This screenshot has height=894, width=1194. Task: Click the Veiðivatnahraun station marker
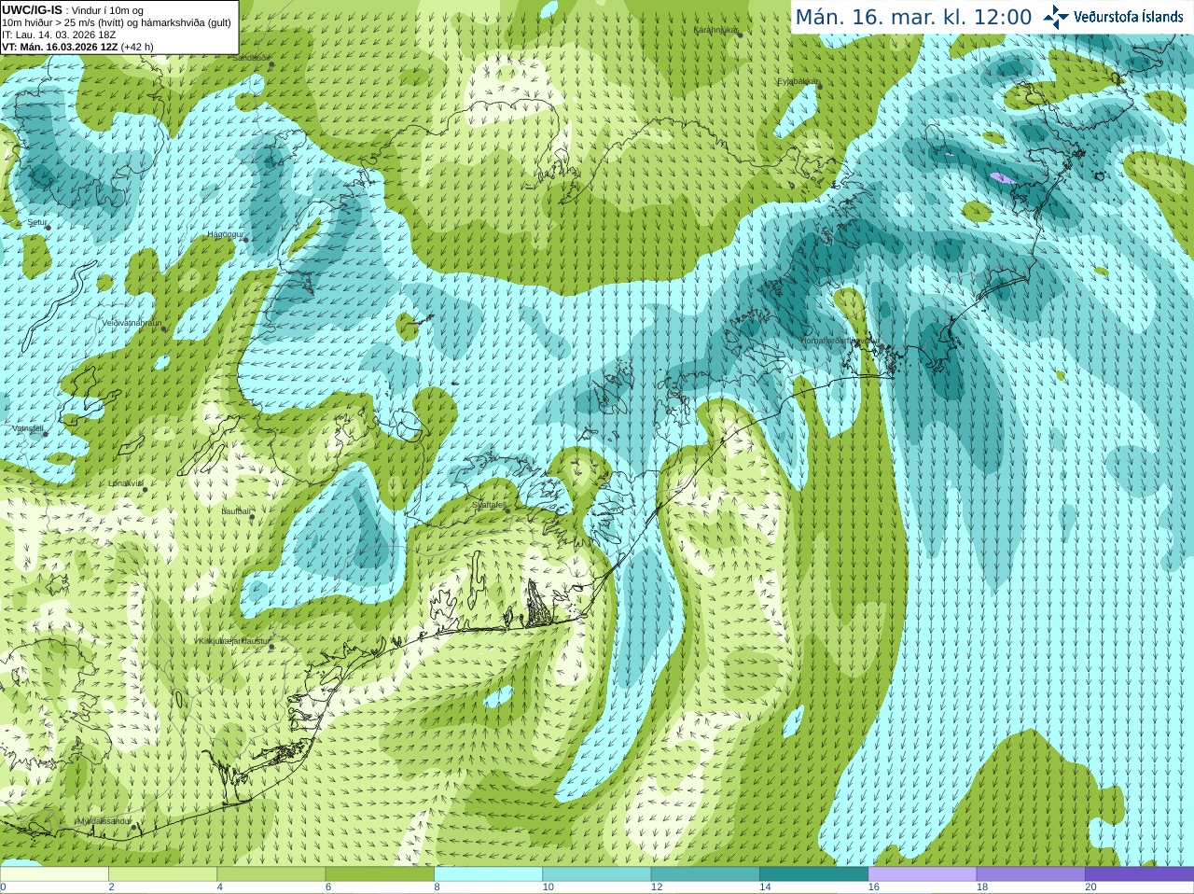[164, 328]
